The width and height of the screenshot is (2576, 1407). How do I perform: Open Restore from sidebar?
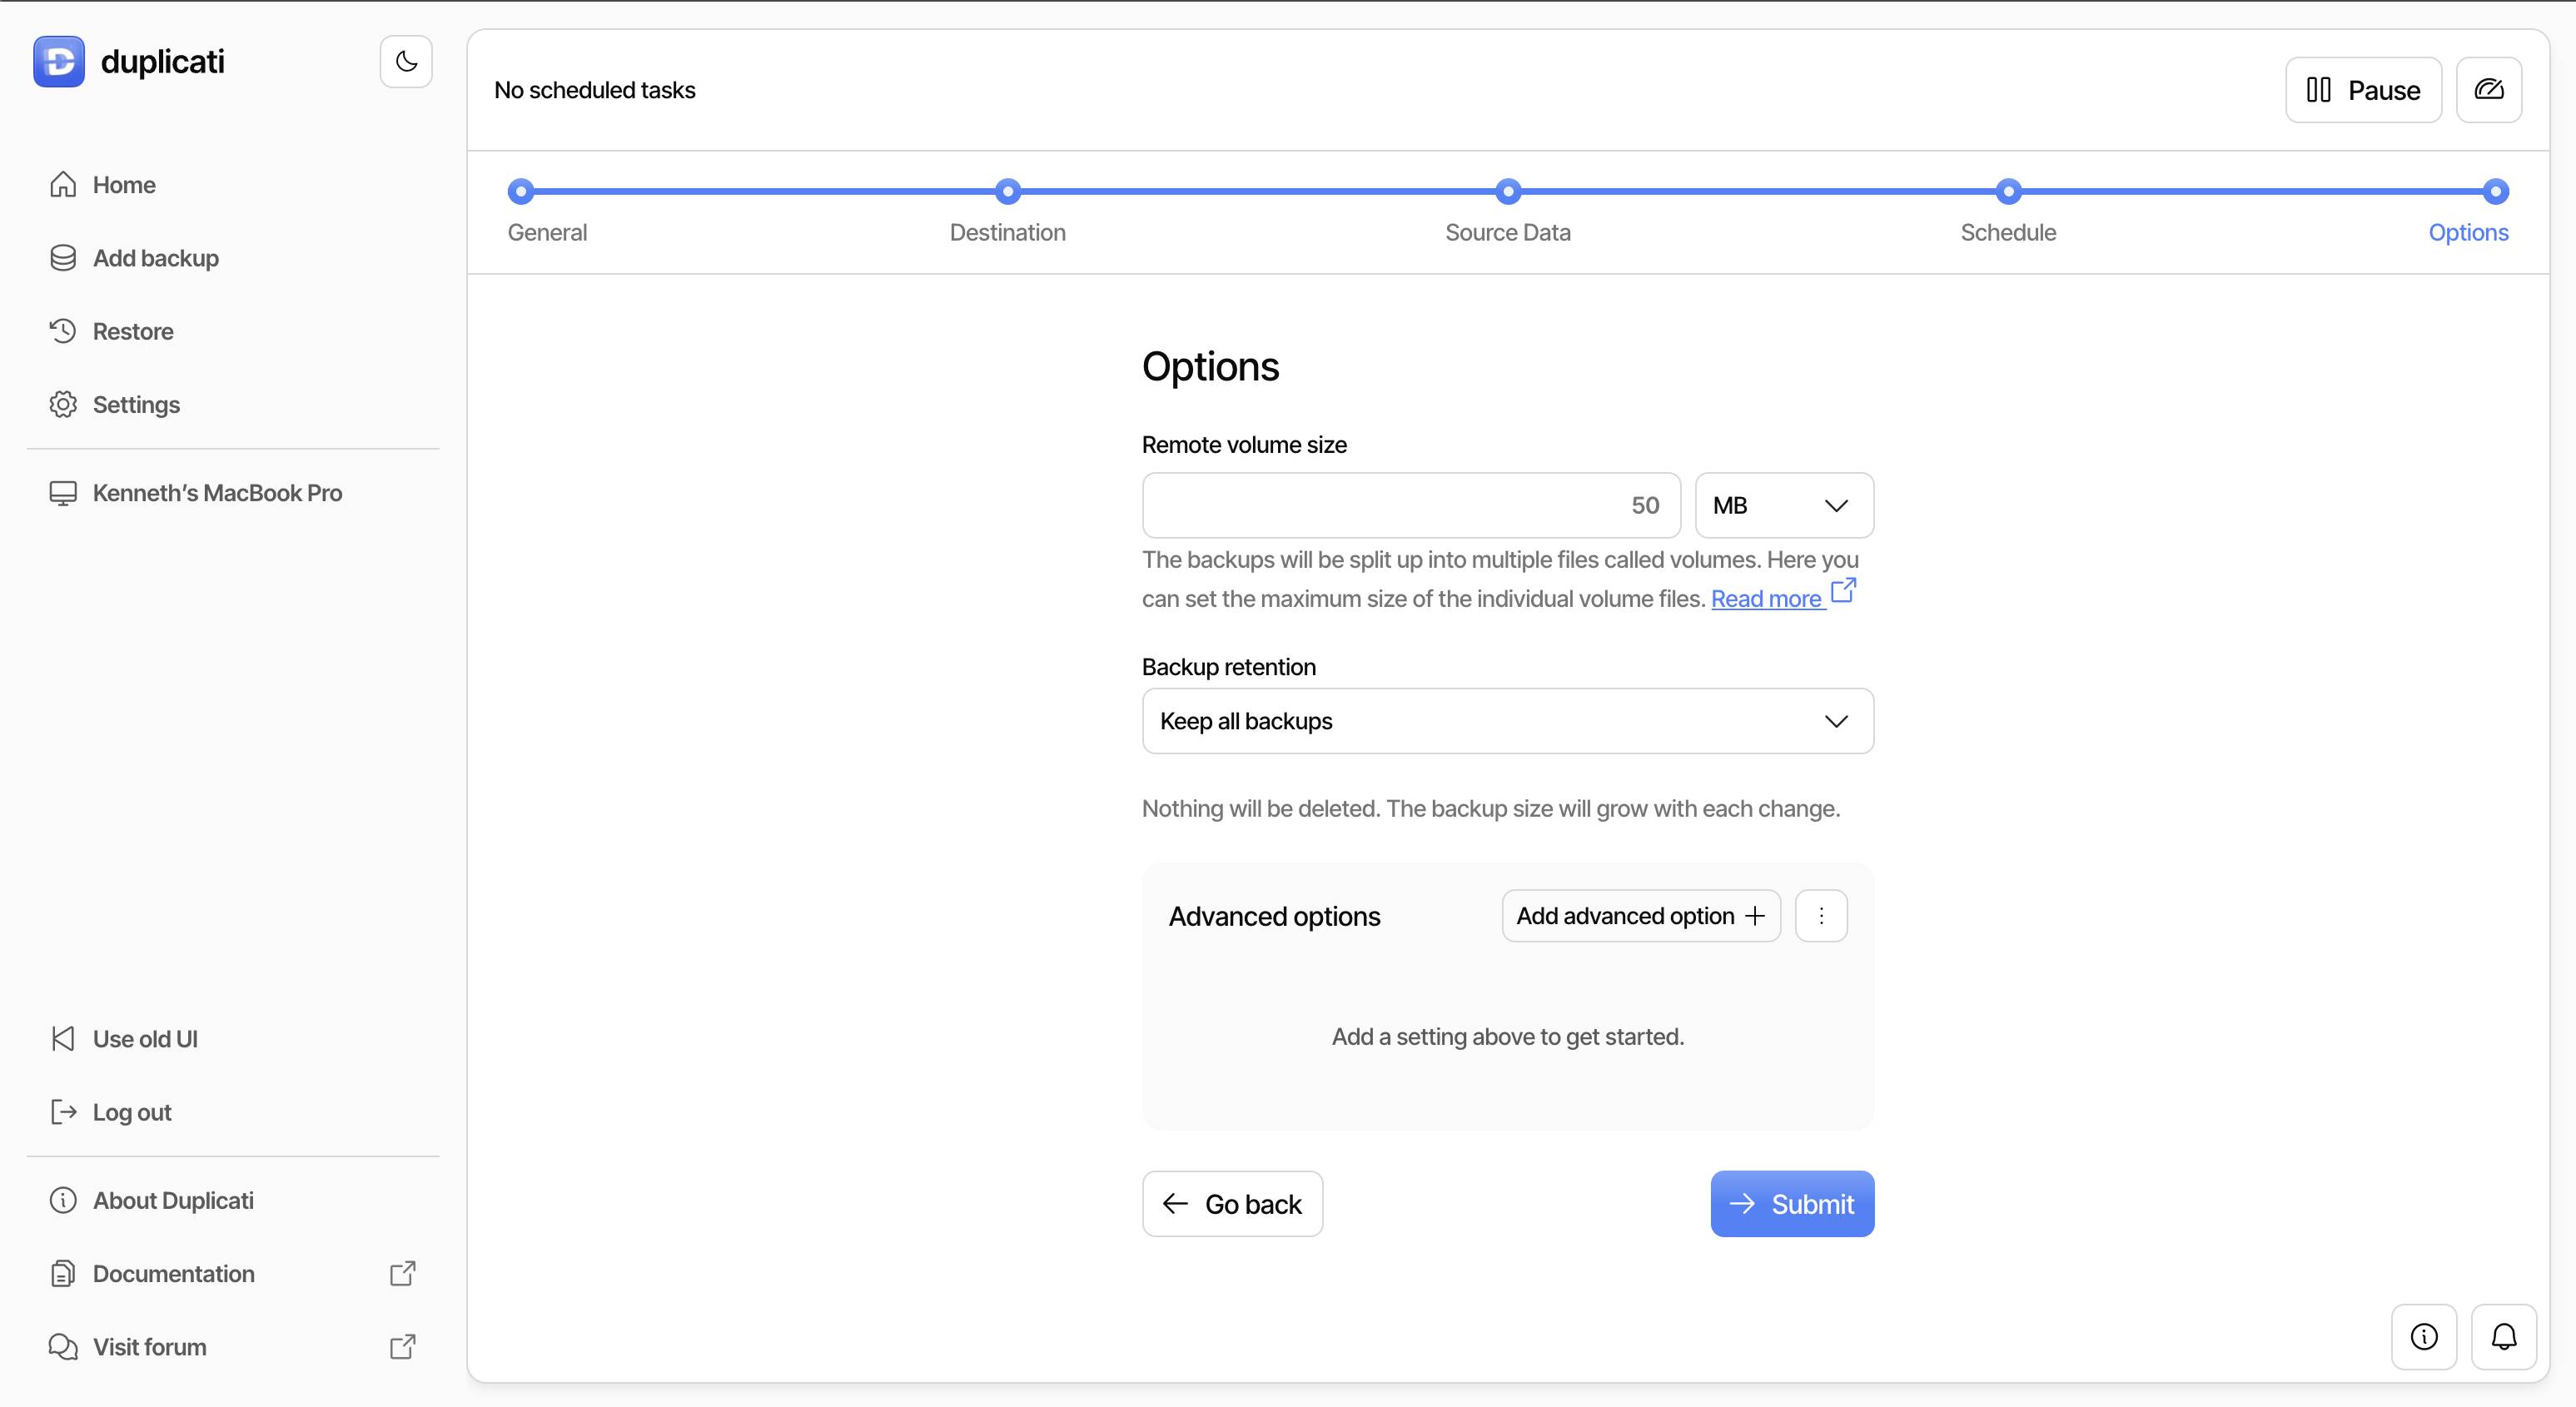coord(132,331)
